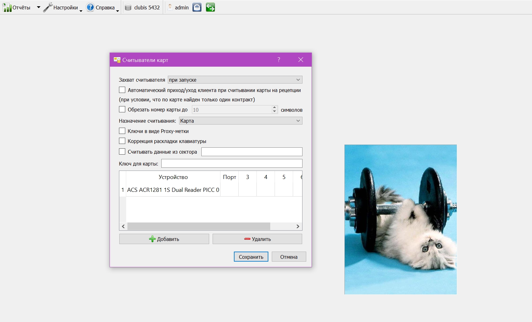Click the empty Порт cell in row 1
532x322 pixels.
click(230, 190)
